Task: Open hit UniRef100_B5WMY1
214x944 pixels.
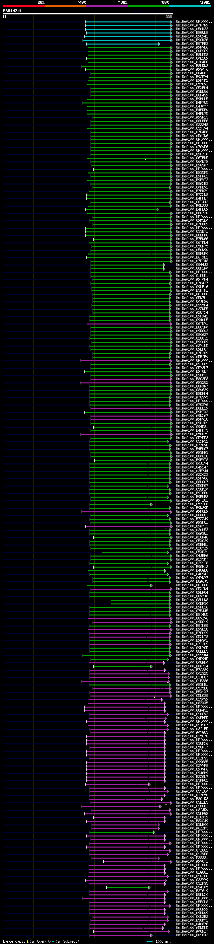Action: coord(192,920)
